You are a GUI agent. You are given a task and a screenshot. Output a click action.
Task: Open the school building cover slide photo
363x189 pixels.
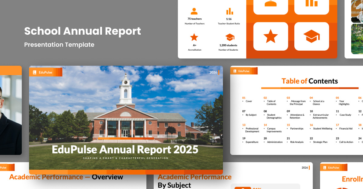pos(126,109)
